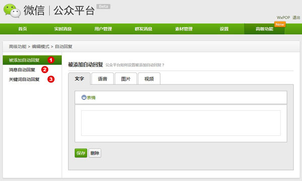The width and height of the screenshot is (302, 181).
Task: Click the green 保存 button
Action: click(x=81, y=153)
